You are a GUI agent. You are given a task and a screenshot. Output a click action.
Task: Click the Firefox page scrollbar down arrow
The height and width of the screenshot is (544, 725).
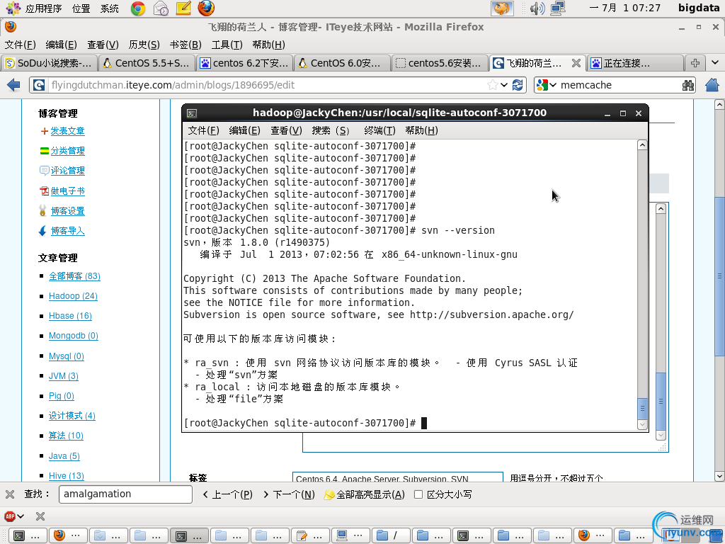pyautogui.click(x=719, y=476)
